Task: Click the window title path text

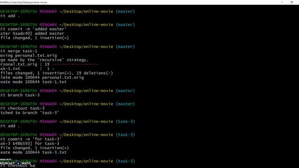Action: point(23,2)
